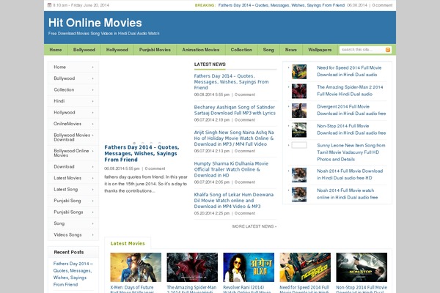Image resolution: width=440 pixels, height=293 pixels.
Task: Open the Need for Speed 2014 sidebar thumbnail
Action: click(299, 72)
